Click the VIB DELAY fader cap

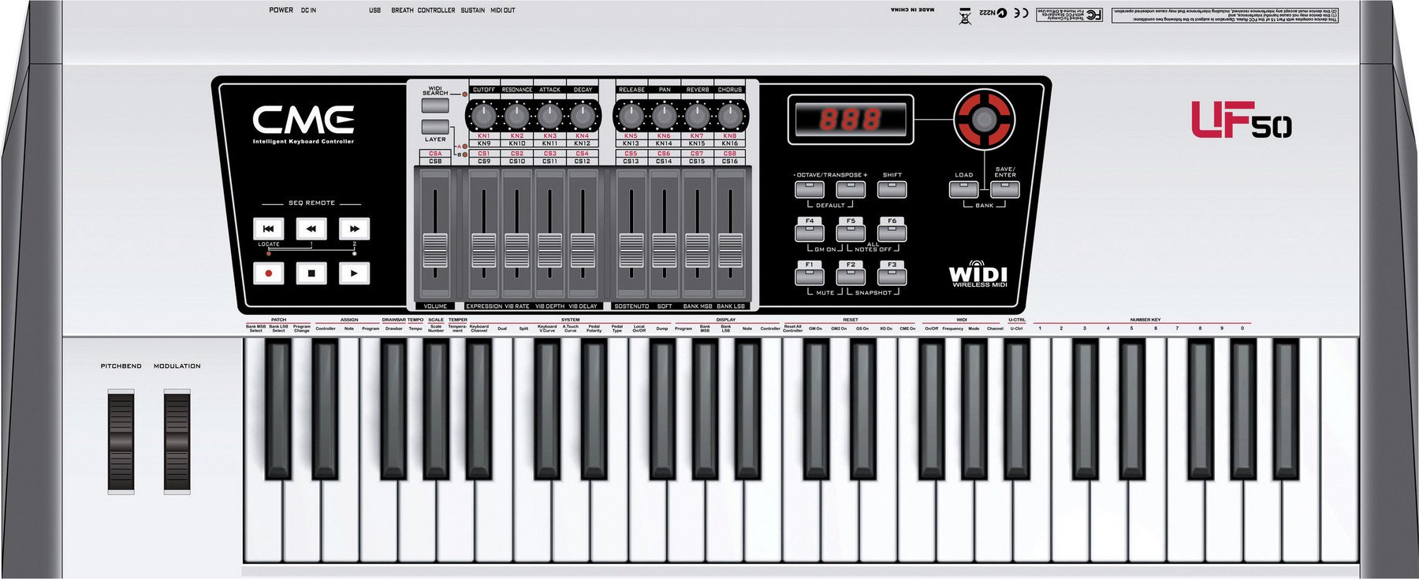point(583,251)
